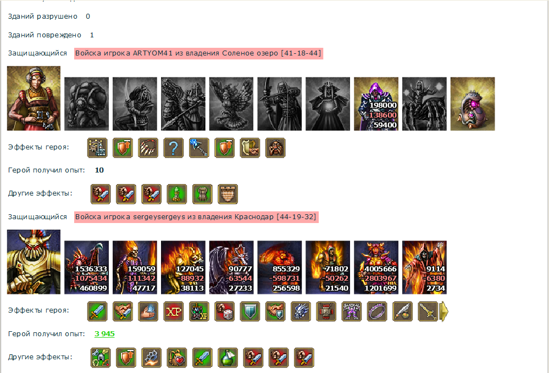Open ARTYOM41 troops link from Соленое озеро
The width and height of the screenshot is (549, 373).
coord(198,53)
